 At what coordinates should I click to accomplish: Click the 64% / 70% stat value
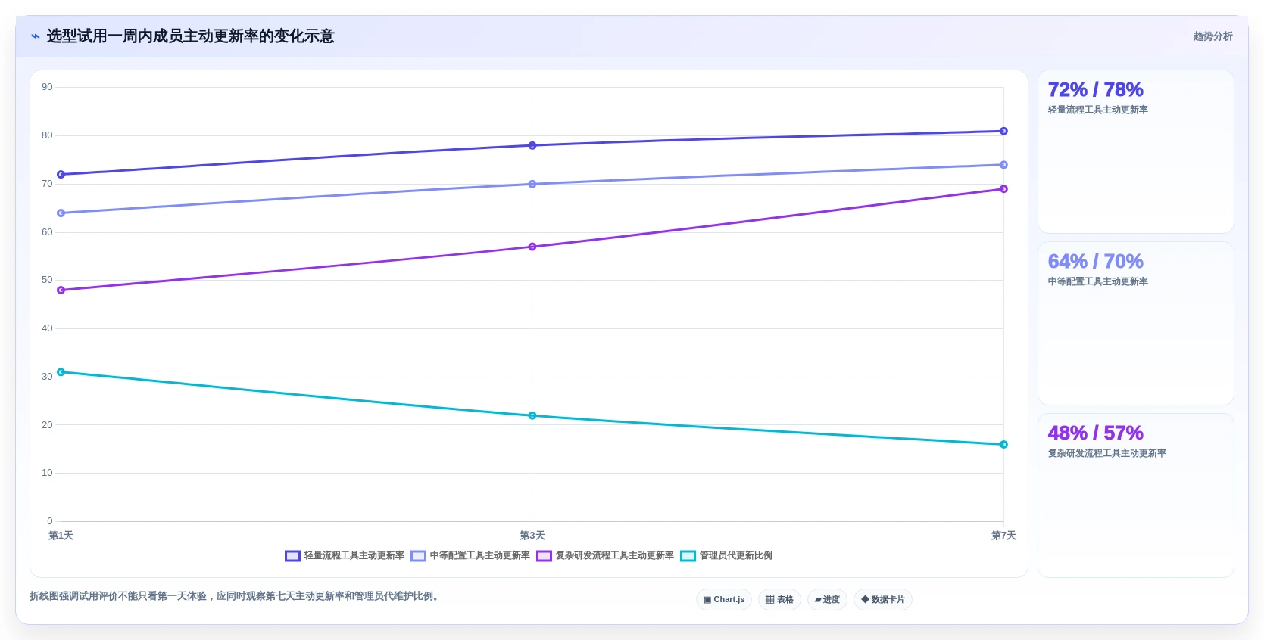coord(1095,262)
